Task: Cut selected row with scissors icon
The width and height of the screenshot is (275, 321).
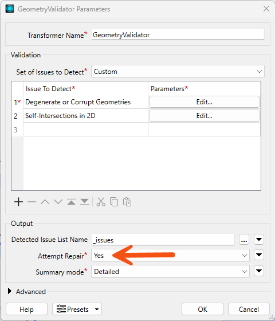Action: click(101, 202)
